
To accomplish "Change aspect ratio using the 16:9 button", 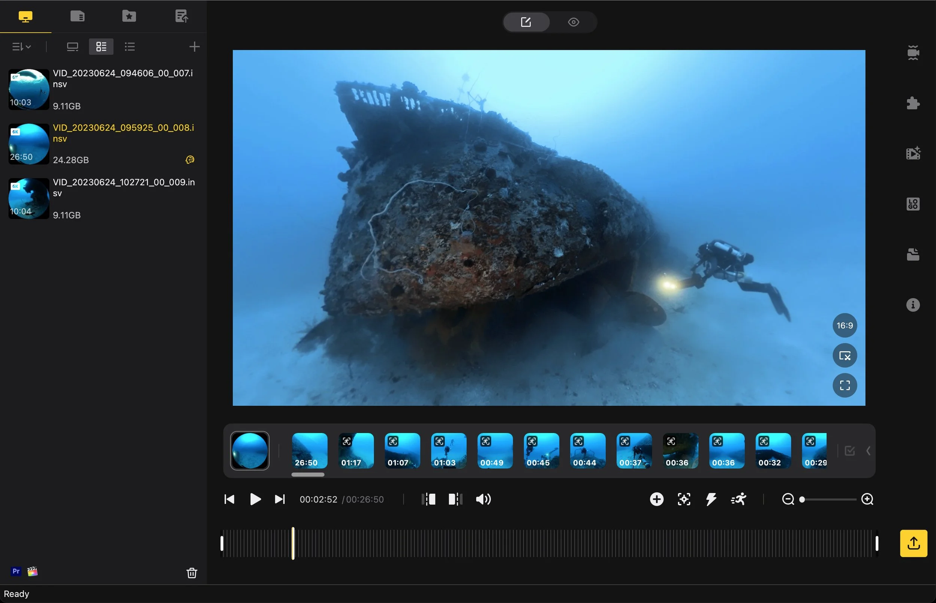I will (x=844, y=325).
